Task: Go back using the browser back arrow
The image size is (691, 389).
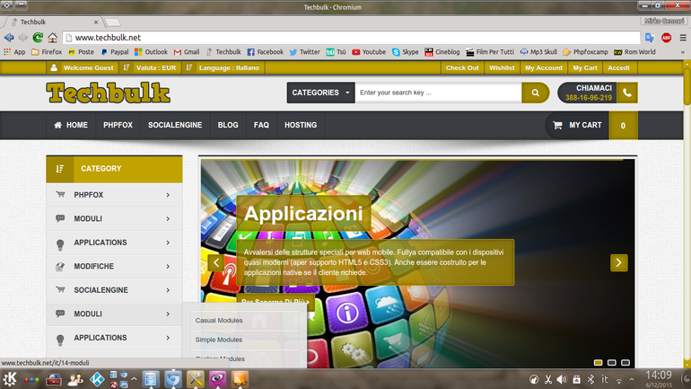Action: tap(9, 38)
